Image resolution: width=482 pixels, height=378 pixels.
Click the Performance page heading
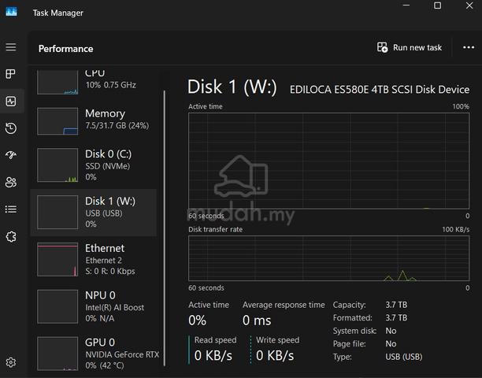click(x=65, y=49)
